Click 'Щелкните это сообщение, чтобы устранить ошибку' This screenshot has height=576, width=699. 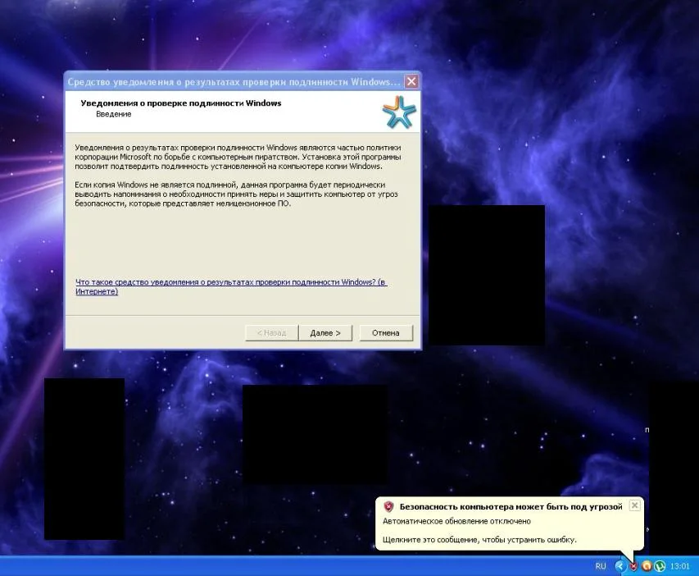479,539
